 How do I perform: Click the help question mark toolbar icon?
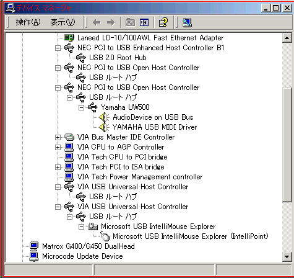(163, 22)
